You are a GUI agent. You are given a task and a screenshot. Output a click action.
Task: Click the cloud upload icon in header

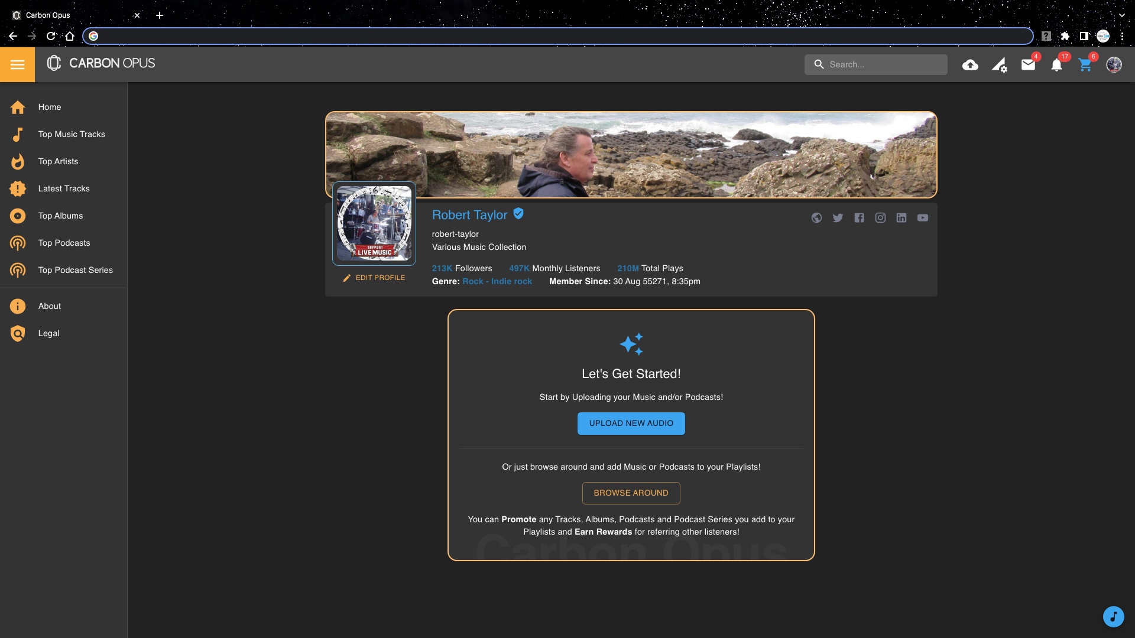click(970, 65)
